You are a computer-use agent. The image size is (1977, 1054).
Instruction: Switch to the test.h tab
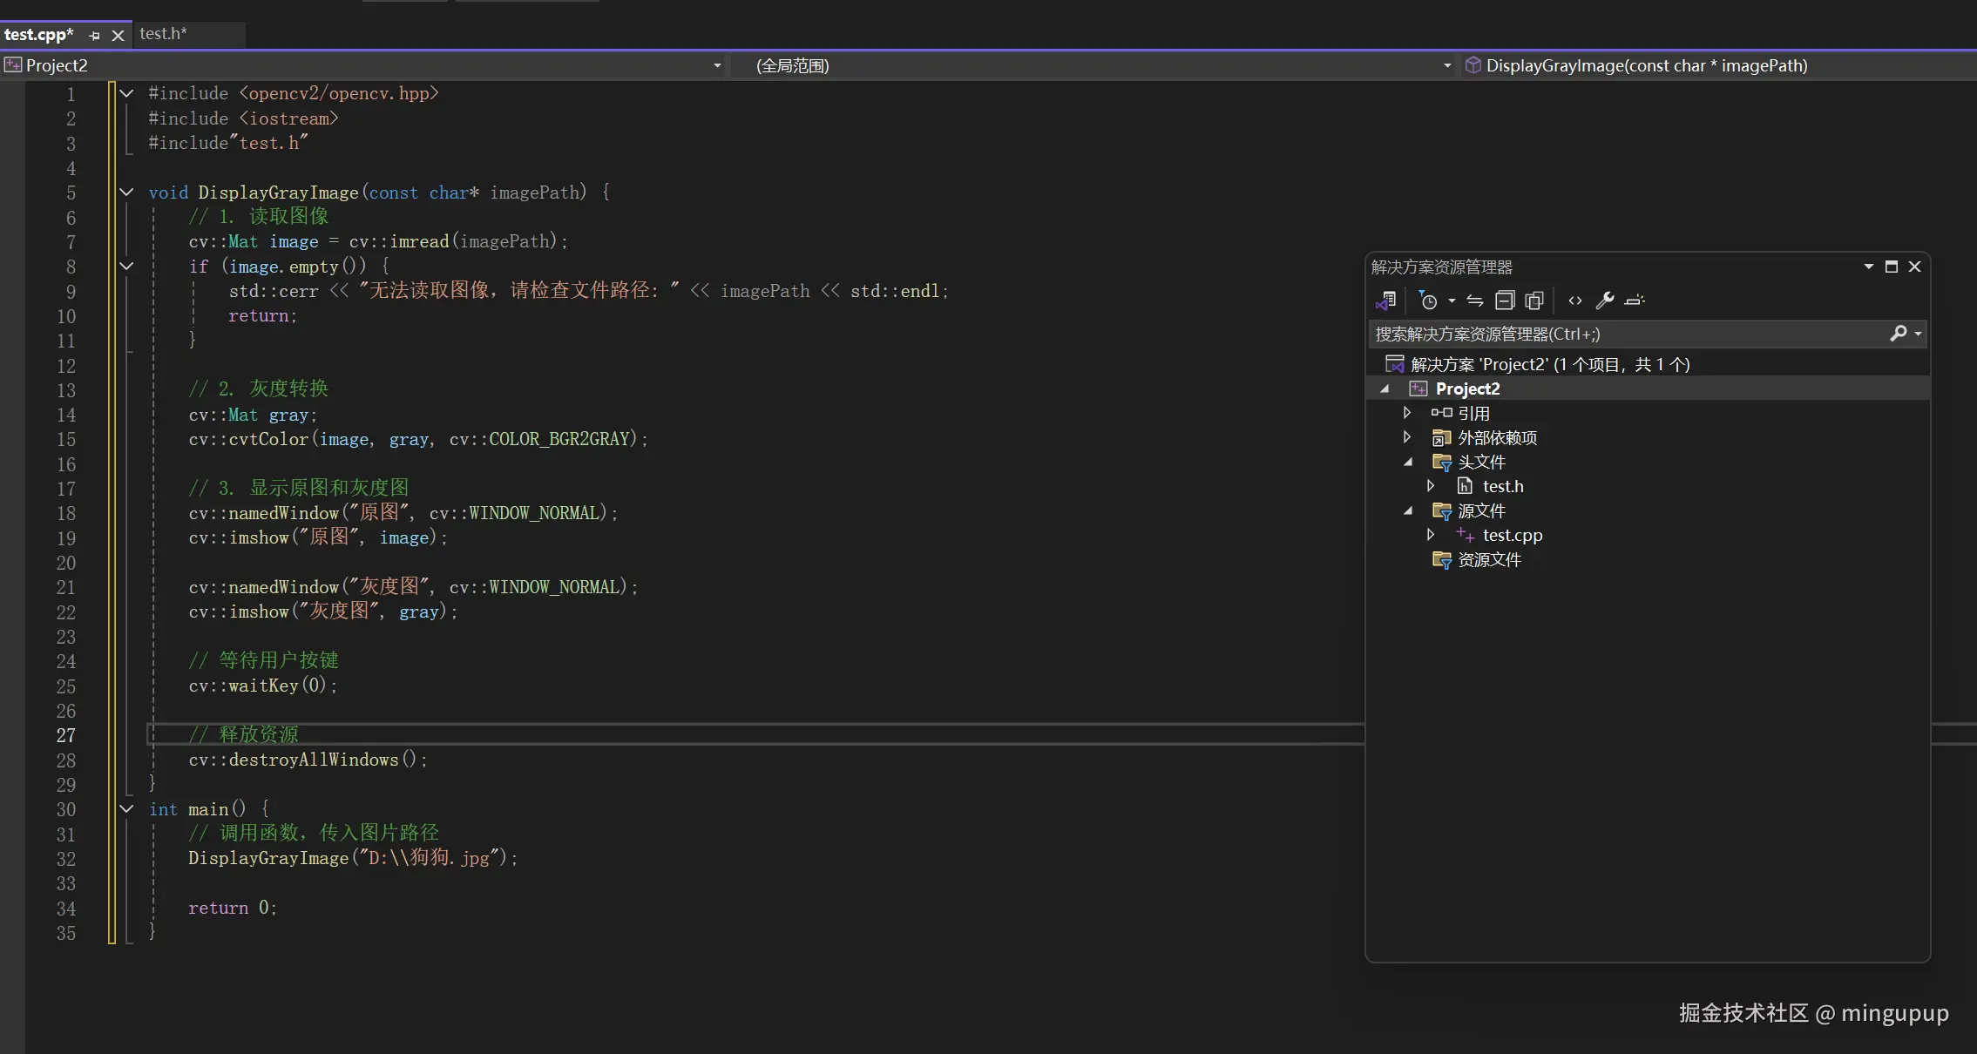tap(163, 34)
